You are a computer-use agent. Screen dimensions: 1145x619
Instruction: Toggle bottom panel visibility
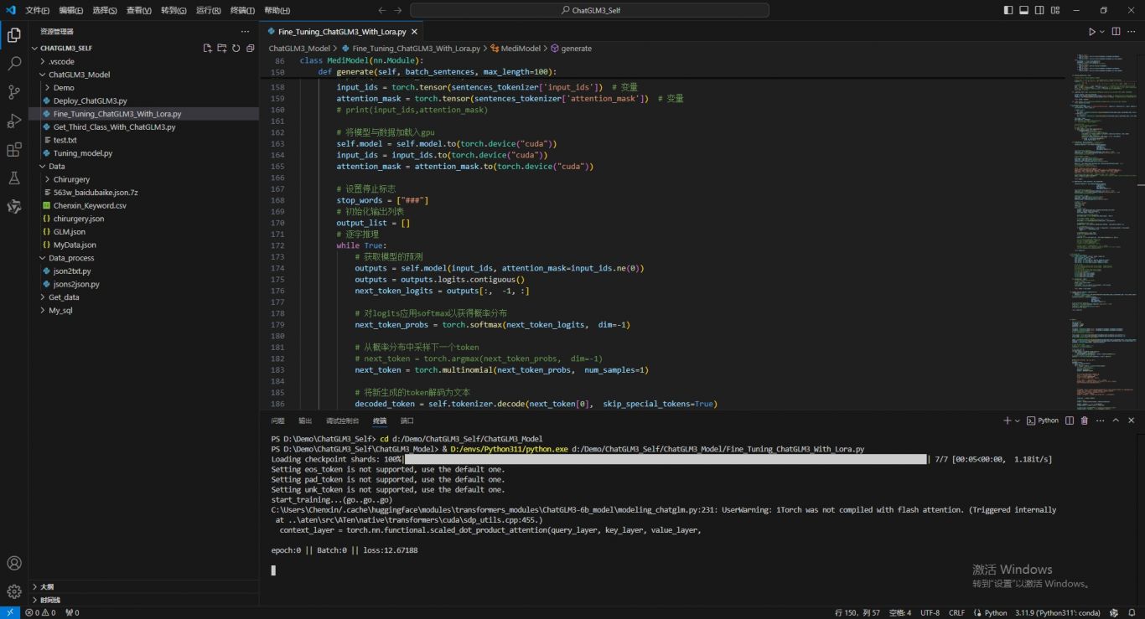click(1023, 10)
